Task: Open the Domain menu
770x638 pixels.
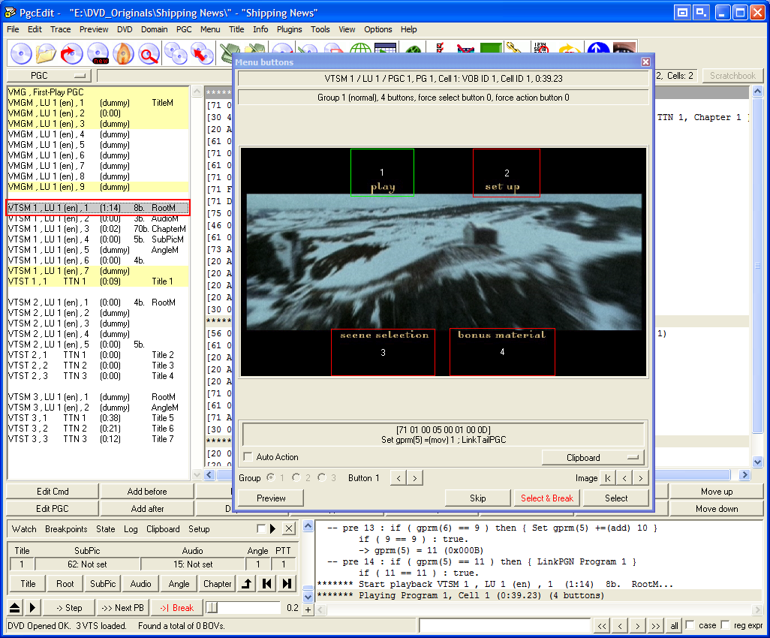Action: (154, 29)
